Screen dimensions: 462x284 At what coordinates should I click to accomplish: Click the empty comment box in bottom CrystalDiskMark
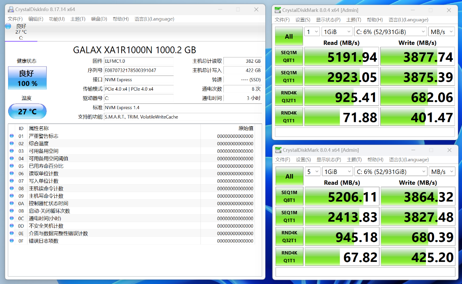coord(365,272)
